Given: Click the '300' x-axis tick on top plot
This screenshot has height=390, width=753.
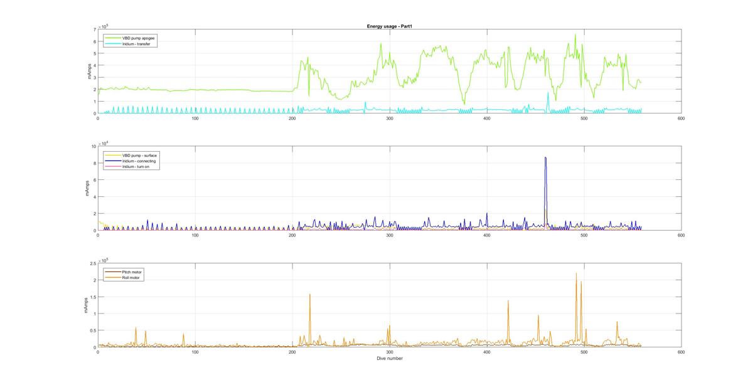Looking at the screenshot, I should point(390,118).
